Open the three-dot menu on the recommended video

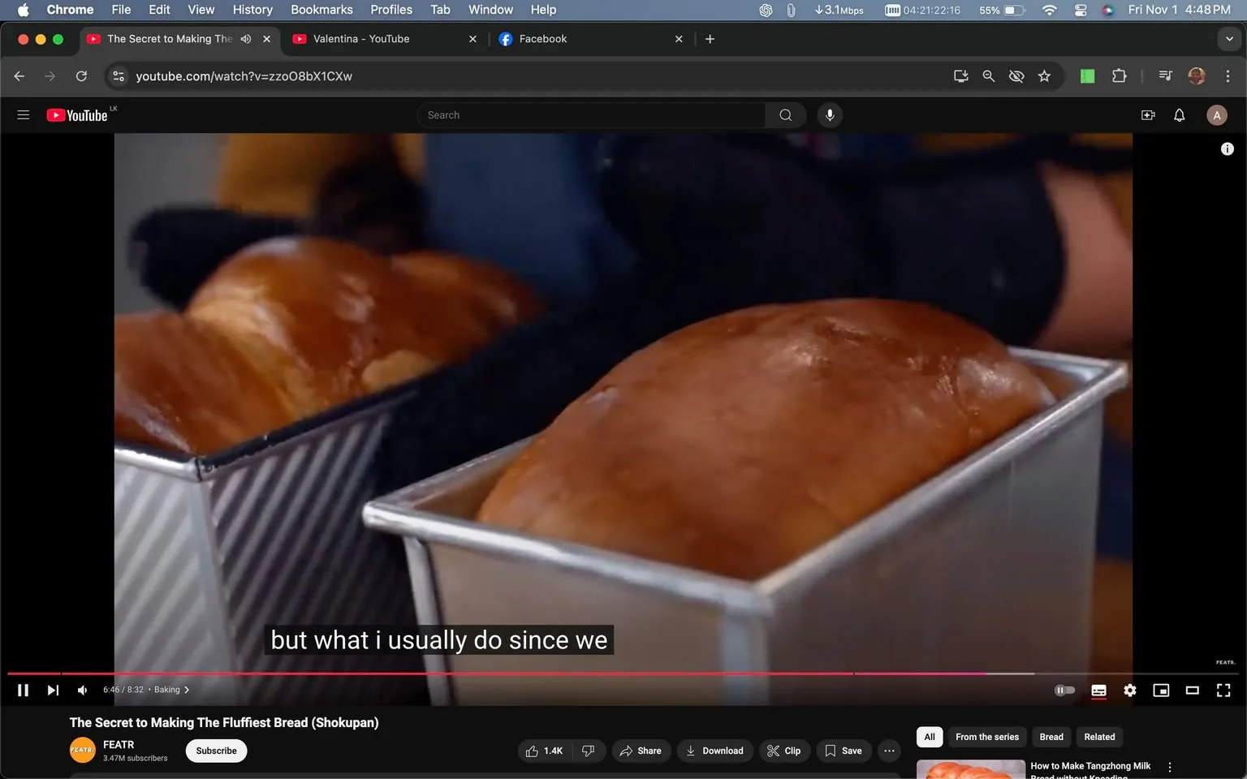pyautogui.click(x=1169, y=766)
